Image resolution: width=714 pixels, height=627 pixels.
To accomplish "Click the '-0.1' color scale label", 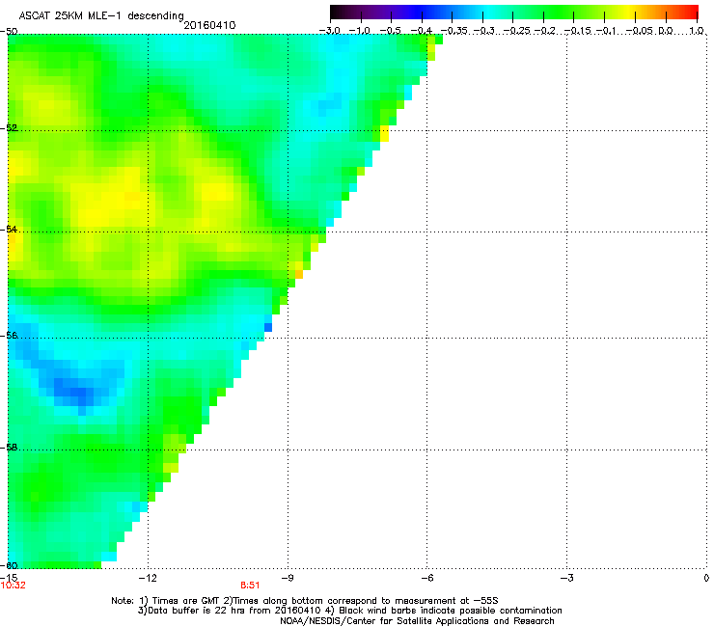I will [606, 31].
